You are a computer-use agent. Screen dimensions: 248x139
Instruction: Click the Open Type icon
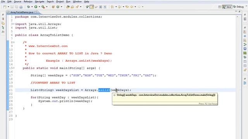68,7
